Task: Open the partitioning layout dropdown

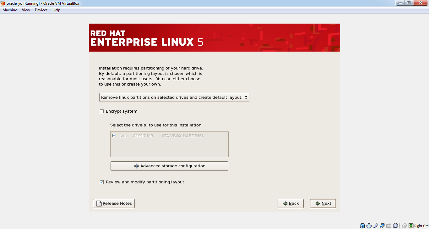Action: [174, 98]
